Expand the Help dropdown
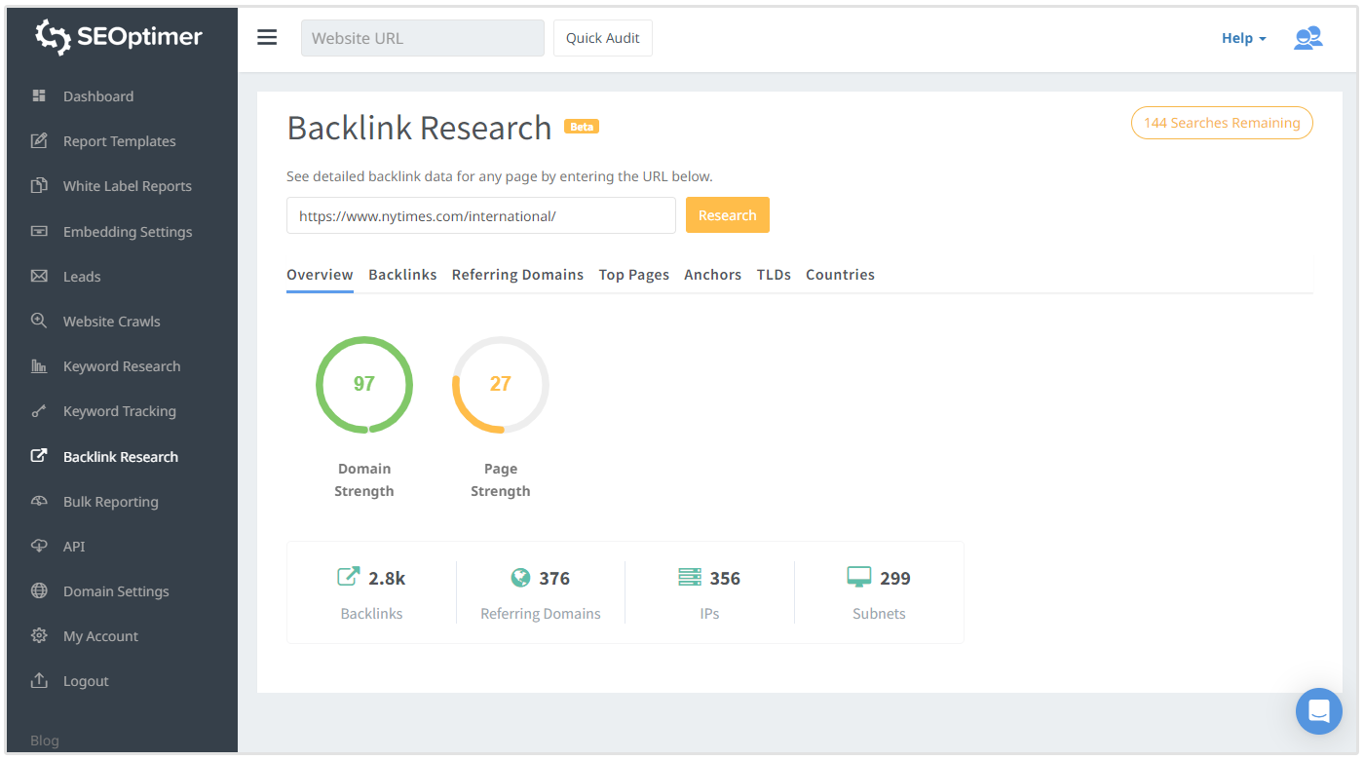 click(1243, 38)
